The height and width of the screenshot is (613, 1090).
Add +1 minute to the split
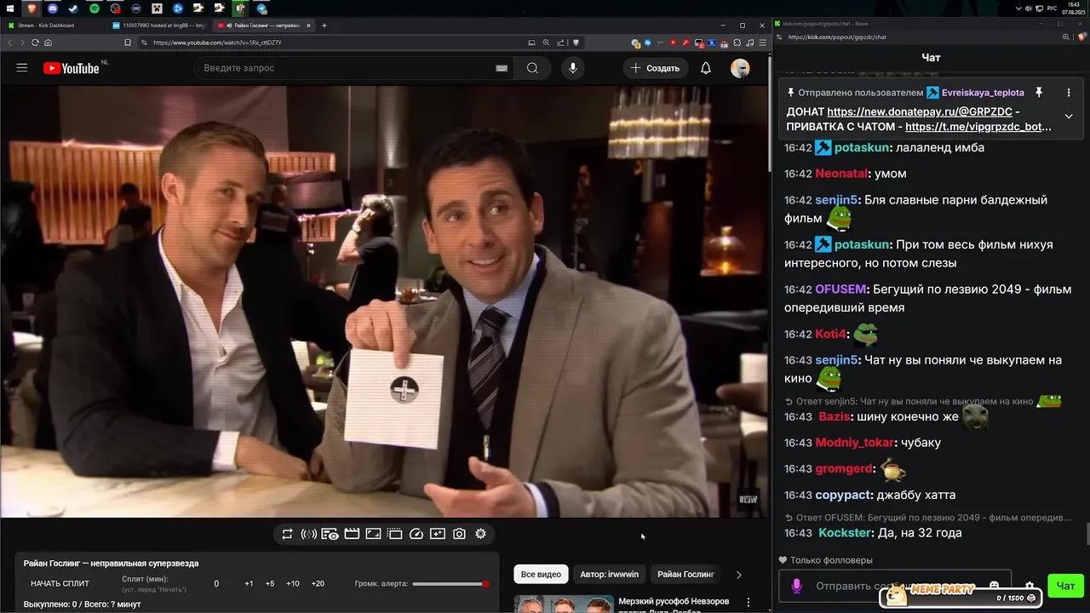click(249, 583)
